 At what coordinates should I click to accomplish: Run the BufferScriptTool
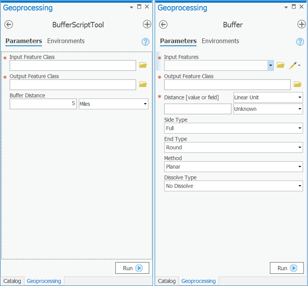click(x=132, y=268)
